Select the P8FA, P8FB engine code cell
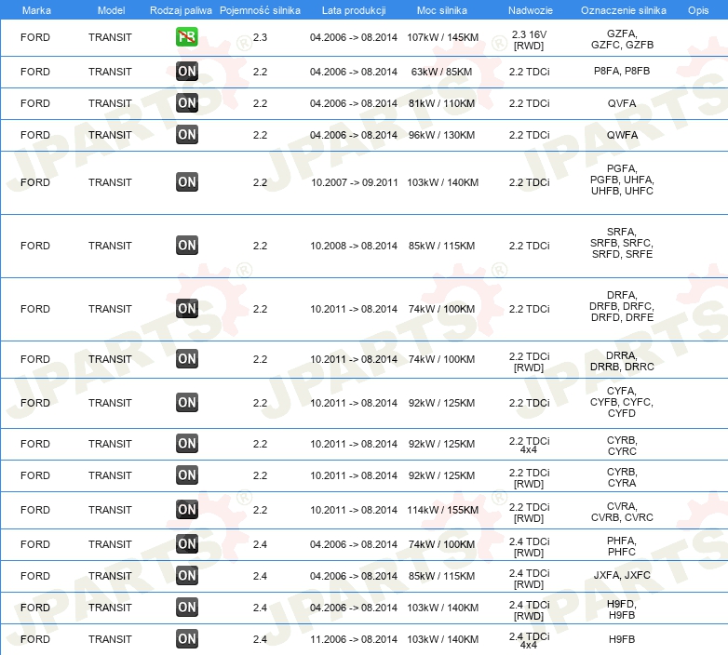Viewport: 728px width, 655px height. [622, 71]
